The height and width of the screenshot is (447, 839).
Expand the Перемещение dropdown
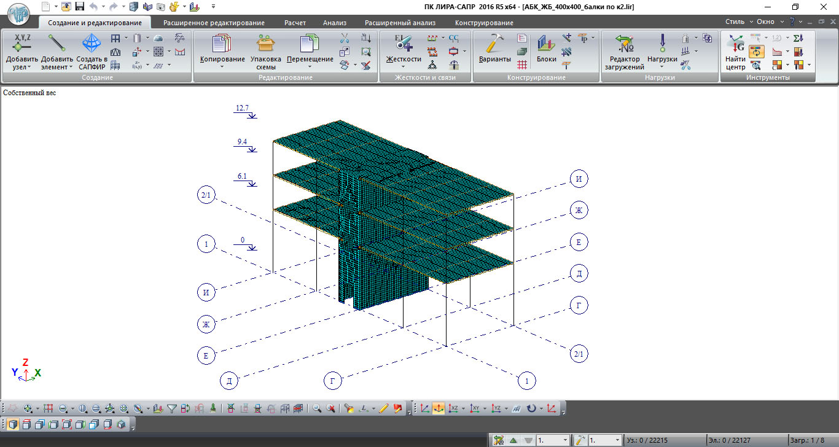coord(310,66)
